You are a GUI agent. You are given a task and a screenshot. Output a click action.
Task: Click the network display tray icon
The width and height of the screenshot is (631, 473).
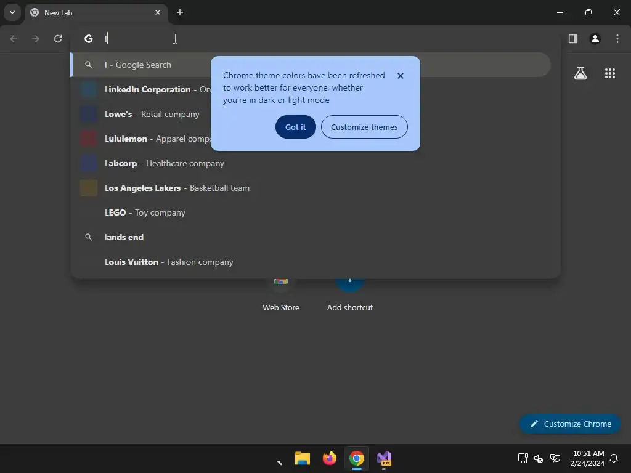tap(523, 458)
